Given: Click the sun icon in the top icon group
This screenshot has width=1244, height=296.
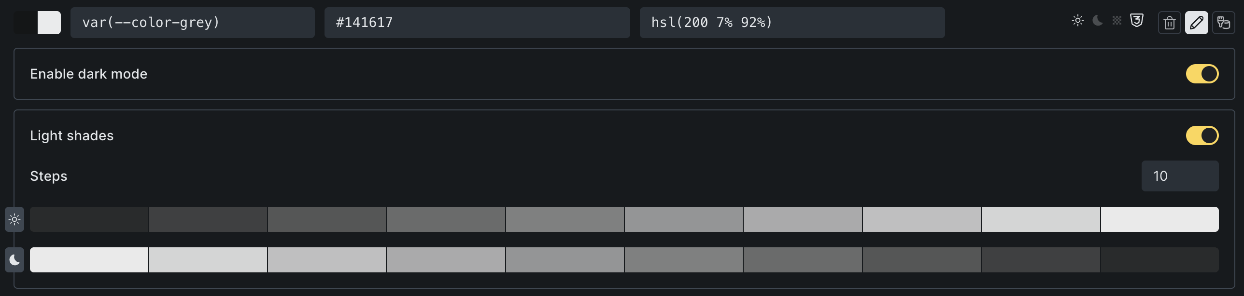Looking at the screenshot, I should coord(1078,21).
